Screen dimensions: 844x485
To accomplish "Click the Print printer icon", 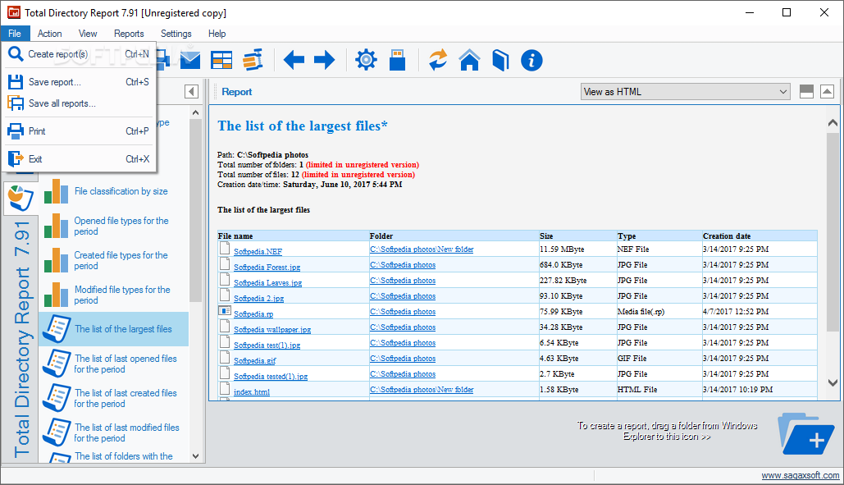I will [16, 130].
